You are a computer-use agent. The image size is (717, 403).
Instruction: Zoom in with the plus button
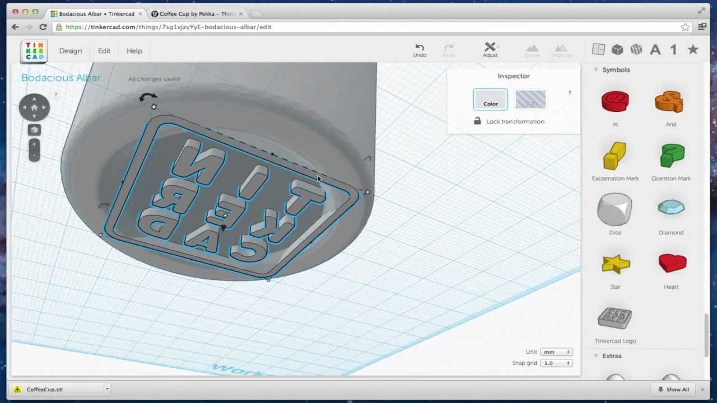(x=34, y=144)
